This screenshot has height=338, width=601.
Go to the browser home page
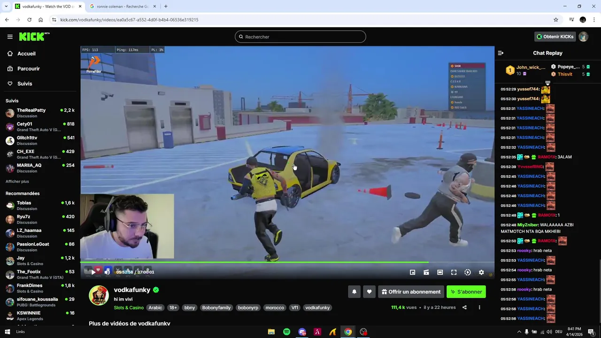[40, 20]
